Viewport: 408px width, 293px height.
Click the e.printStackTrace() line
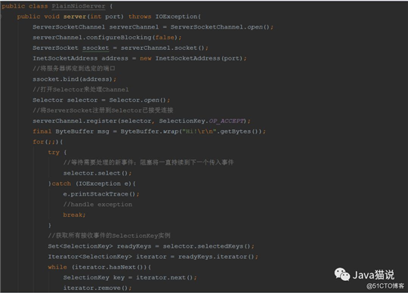point(101,194)
